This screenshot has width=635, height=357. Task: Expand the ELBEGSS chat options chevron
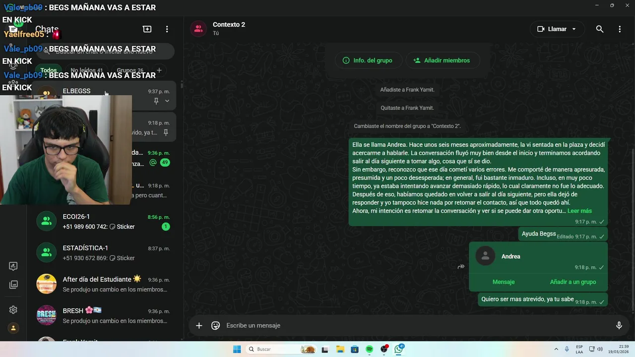(x=167, y=101)
